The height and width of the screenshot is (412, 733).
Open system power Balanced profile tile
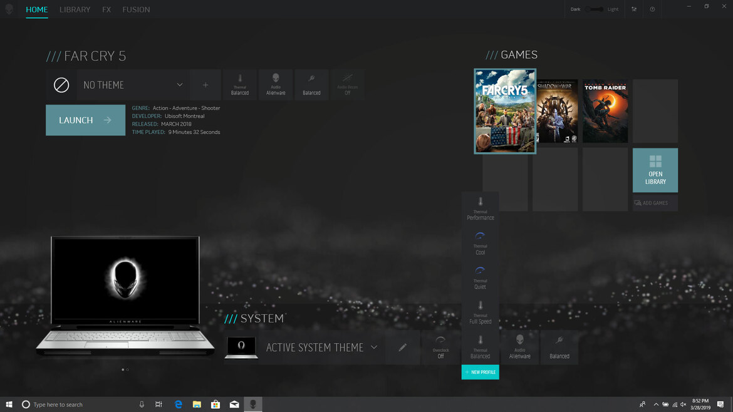point(559,348)
